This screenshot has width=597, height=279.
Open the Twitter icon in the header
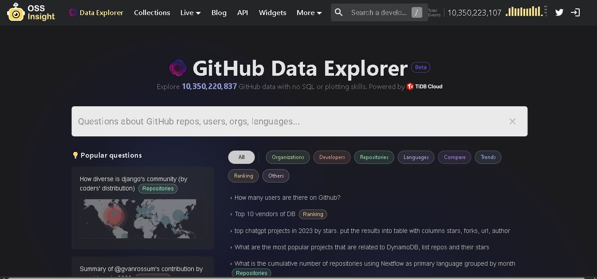559,12
